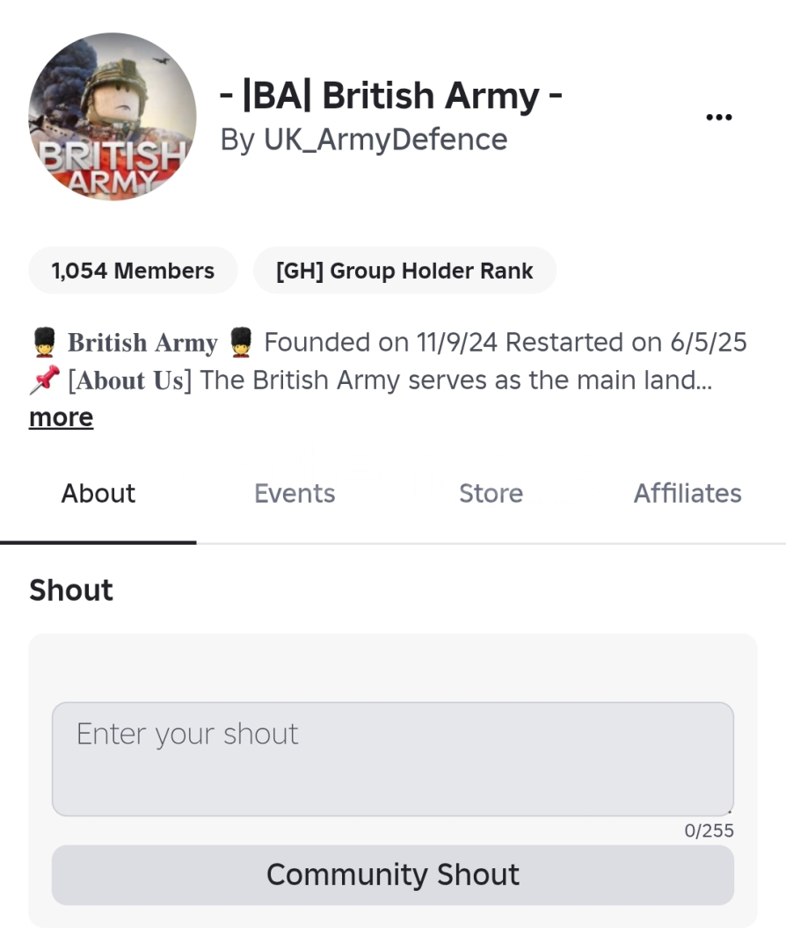Select the [GH] Group Holder Rank badge

pyautogui.click(x=404, y=271)
